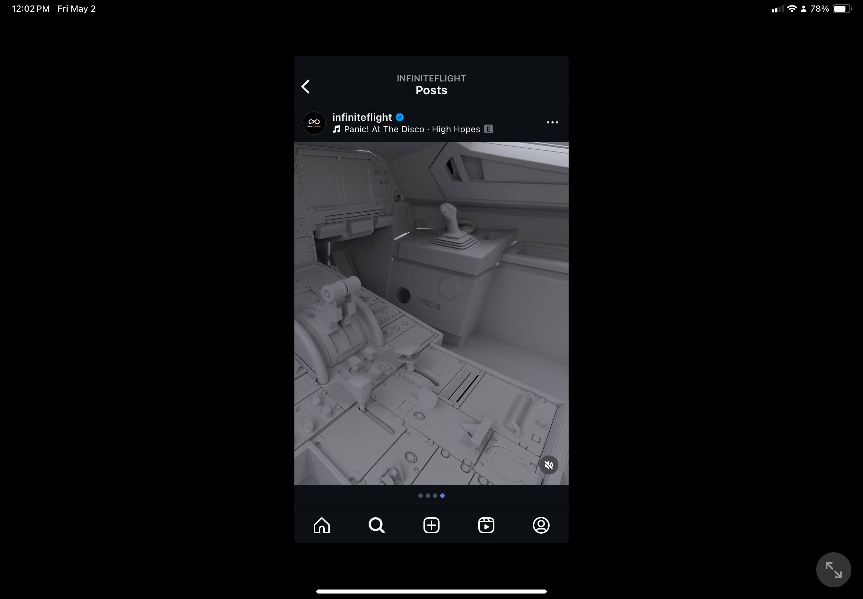Expand the app window using resize arrows
The width and height of the screenshot is (863, 599).
click(x=833, y=569)
